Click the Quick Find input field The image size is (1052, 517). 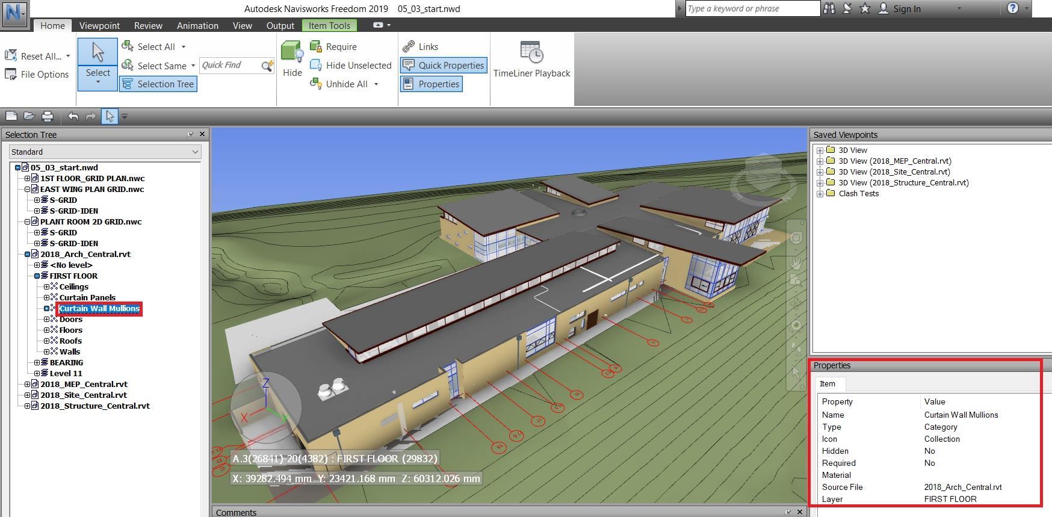[230, 65]
